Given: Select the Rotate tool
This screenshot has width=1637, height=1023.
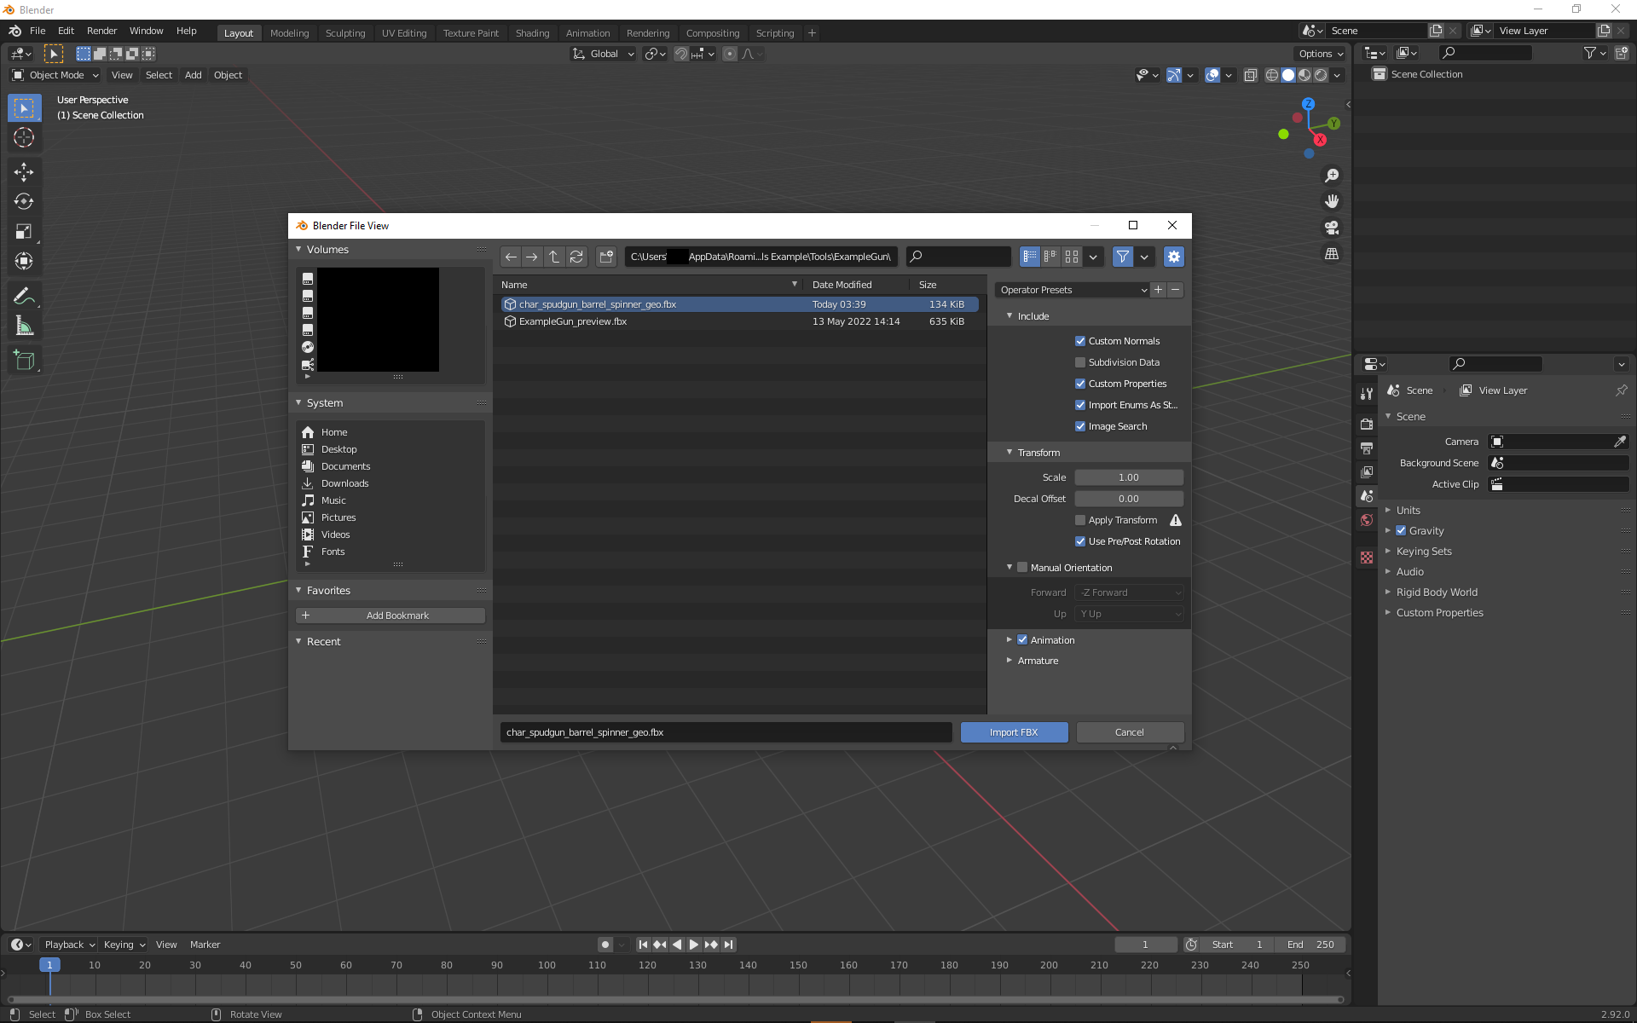Looking at the screenshot, I should point(24,202).
